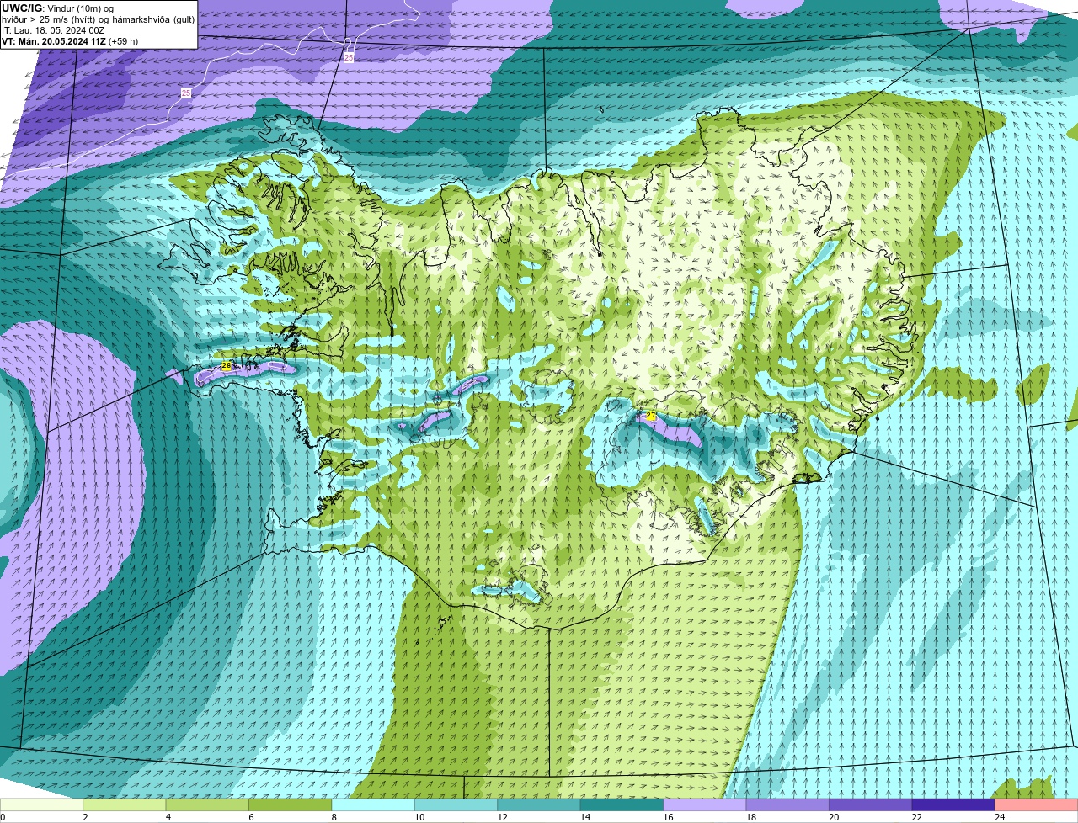Pick the turquoise 10–12 legend swatch
The width and height of the screenshot is (1078, 823).
pyautogui.click(x=456, y=804)
